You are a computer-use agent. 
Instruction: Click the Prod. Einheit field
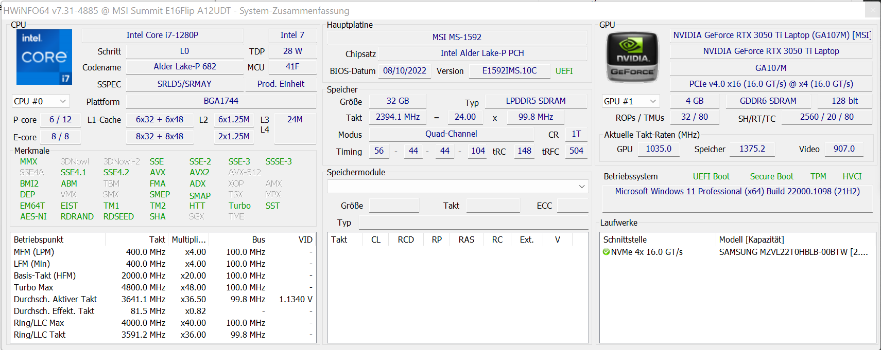(281, 84)
